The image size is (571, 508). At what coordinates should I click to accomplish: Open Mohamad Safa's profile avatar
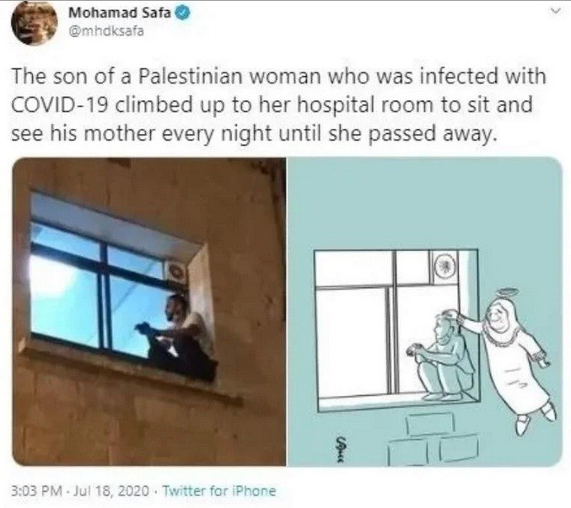click(35, 24)
